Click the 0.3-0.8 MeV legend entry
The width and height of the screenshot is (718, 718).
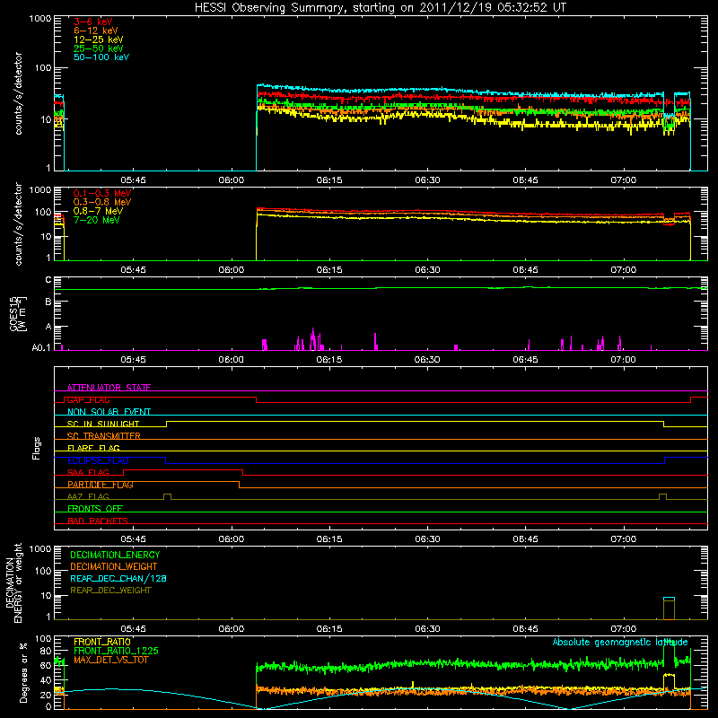102,202
